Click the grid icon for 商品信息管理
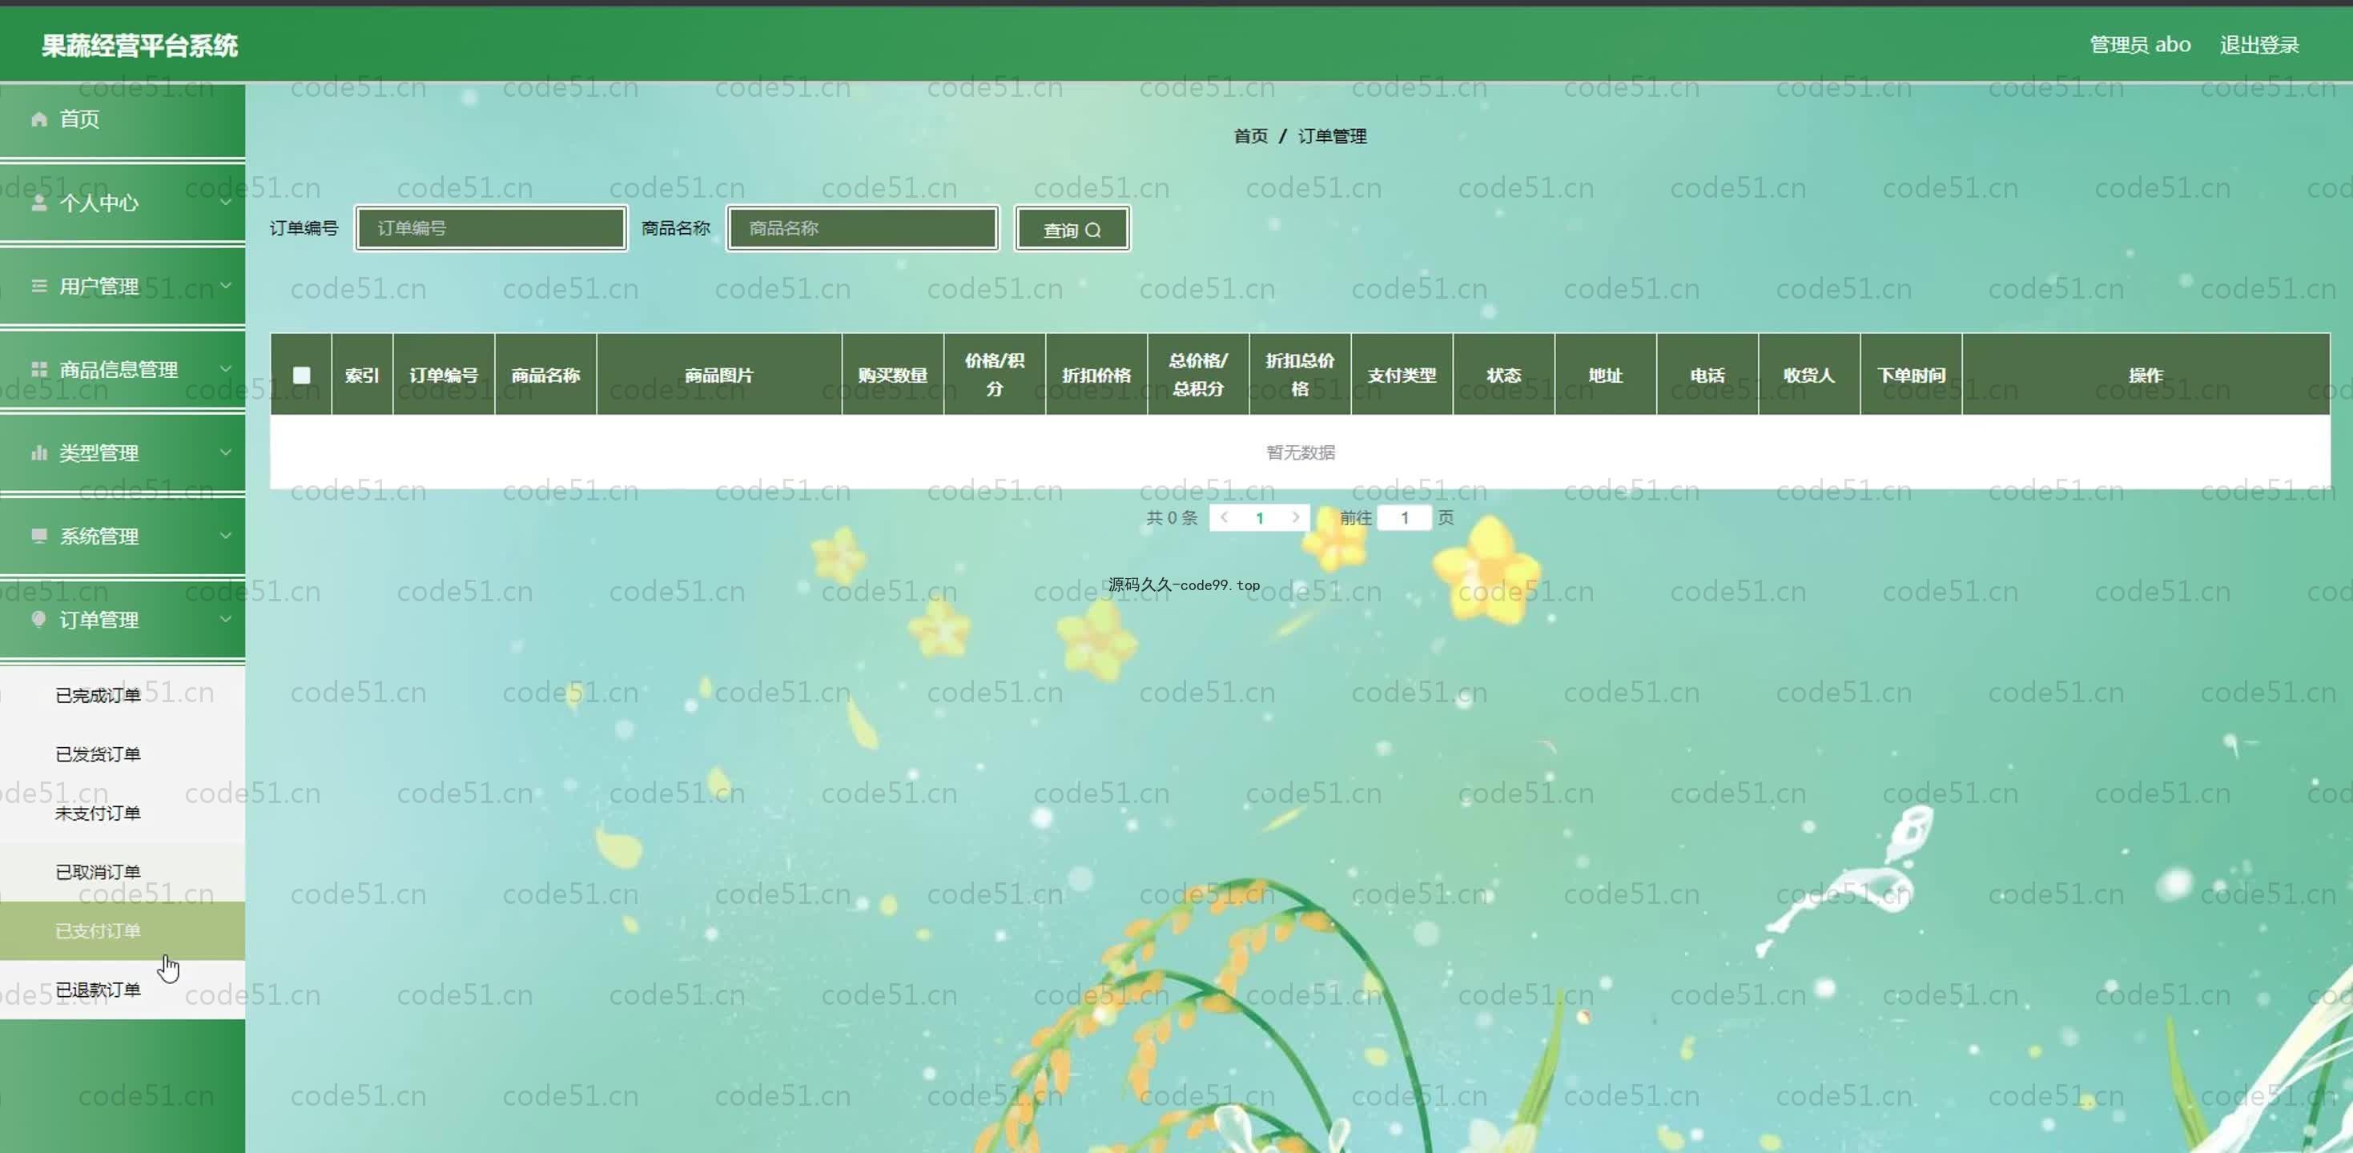 pos(38,369)
